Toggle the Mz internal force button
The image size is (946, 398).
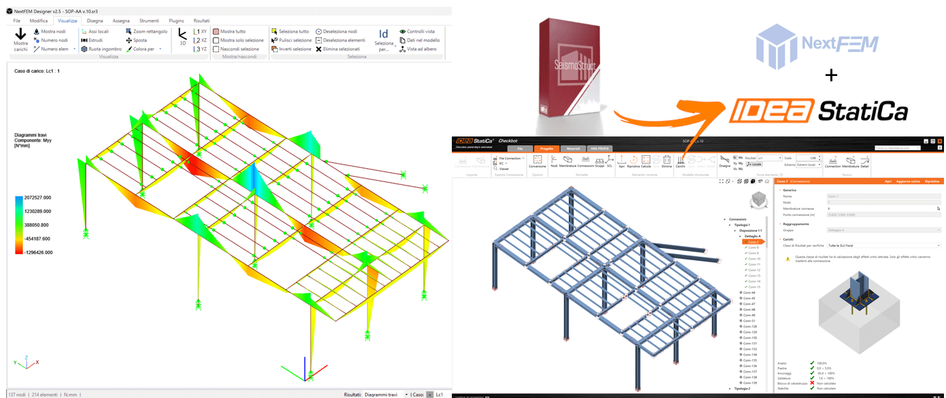pos(741,169)
